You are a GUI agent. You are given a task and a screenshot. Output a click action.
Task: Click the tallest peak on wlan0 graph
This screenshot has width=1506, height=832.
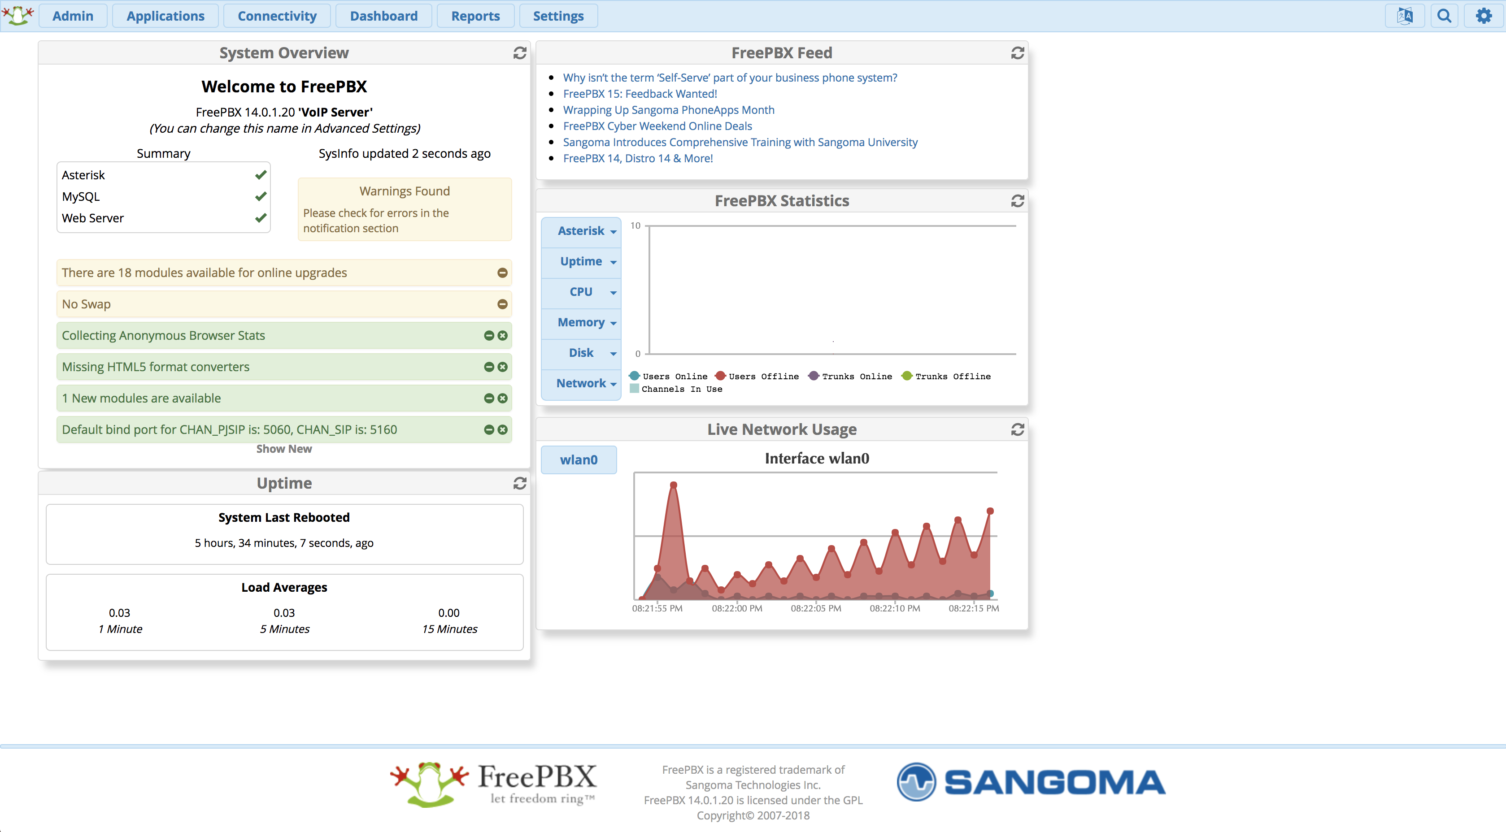(x=674, y=485)
